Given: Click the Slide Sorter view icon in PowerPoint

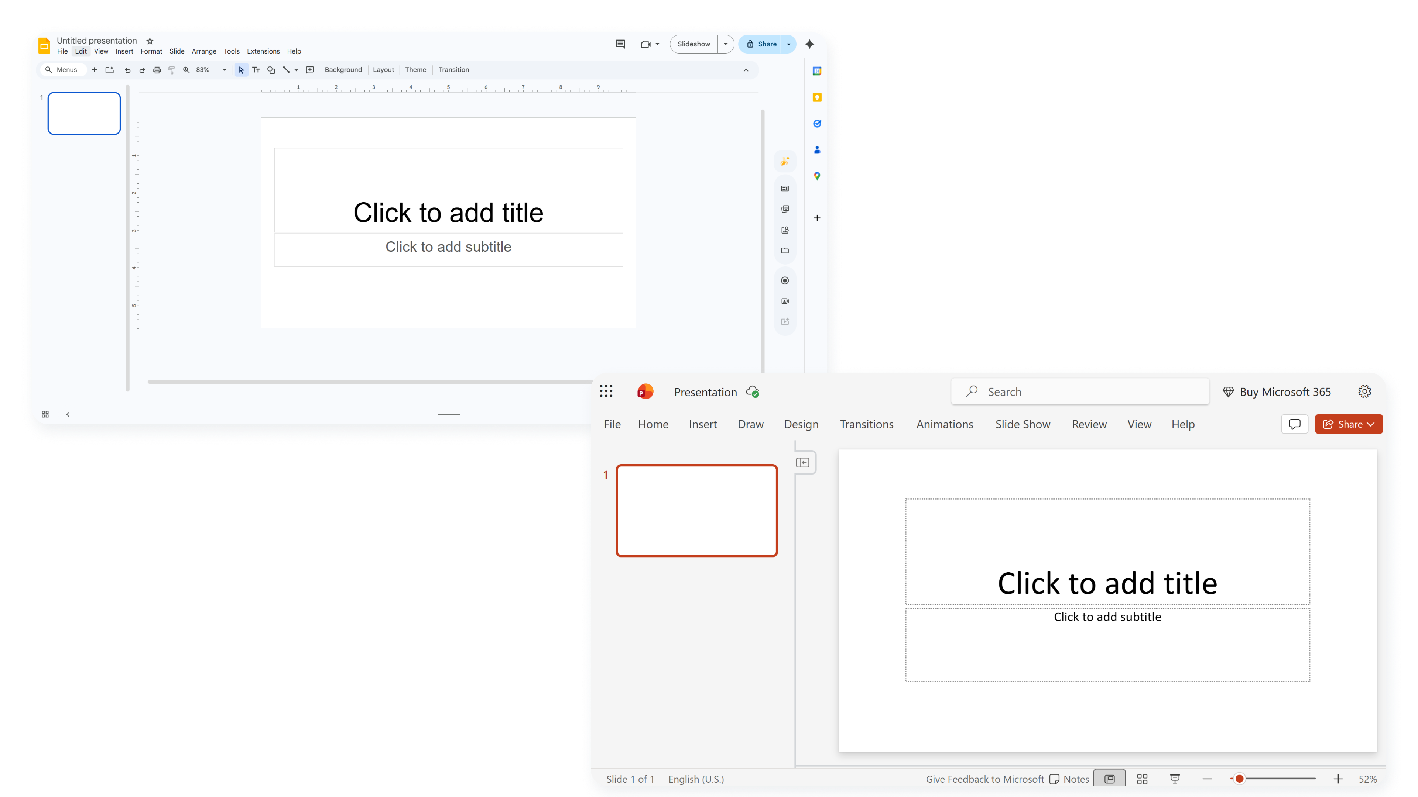Looking at the screenshot, I should 1142,778.
